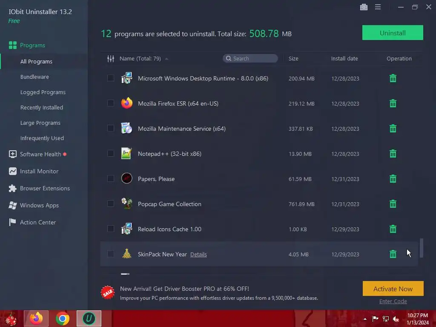
Task: Click the taskbar clock 10:27 PM
Action: point(417,316)
